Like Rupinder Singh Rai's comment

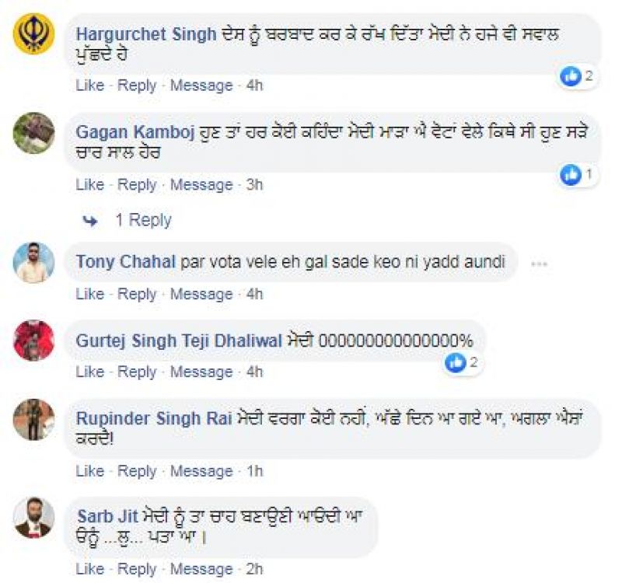[89, 471]
